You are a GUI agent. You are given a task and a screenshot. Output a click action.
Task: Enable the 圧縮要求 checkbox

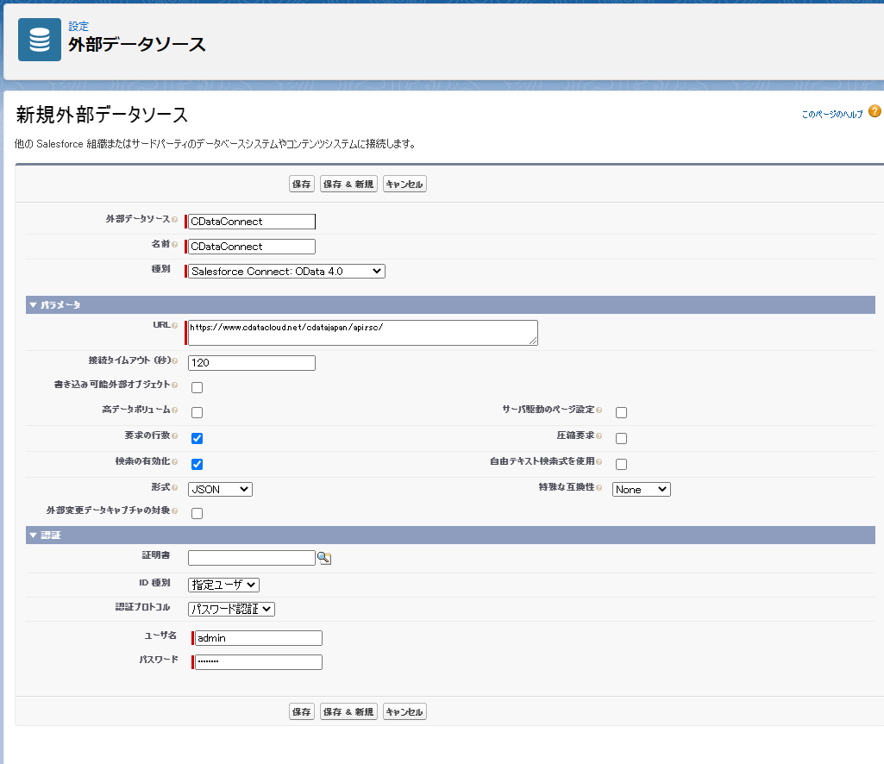point(621,438)
